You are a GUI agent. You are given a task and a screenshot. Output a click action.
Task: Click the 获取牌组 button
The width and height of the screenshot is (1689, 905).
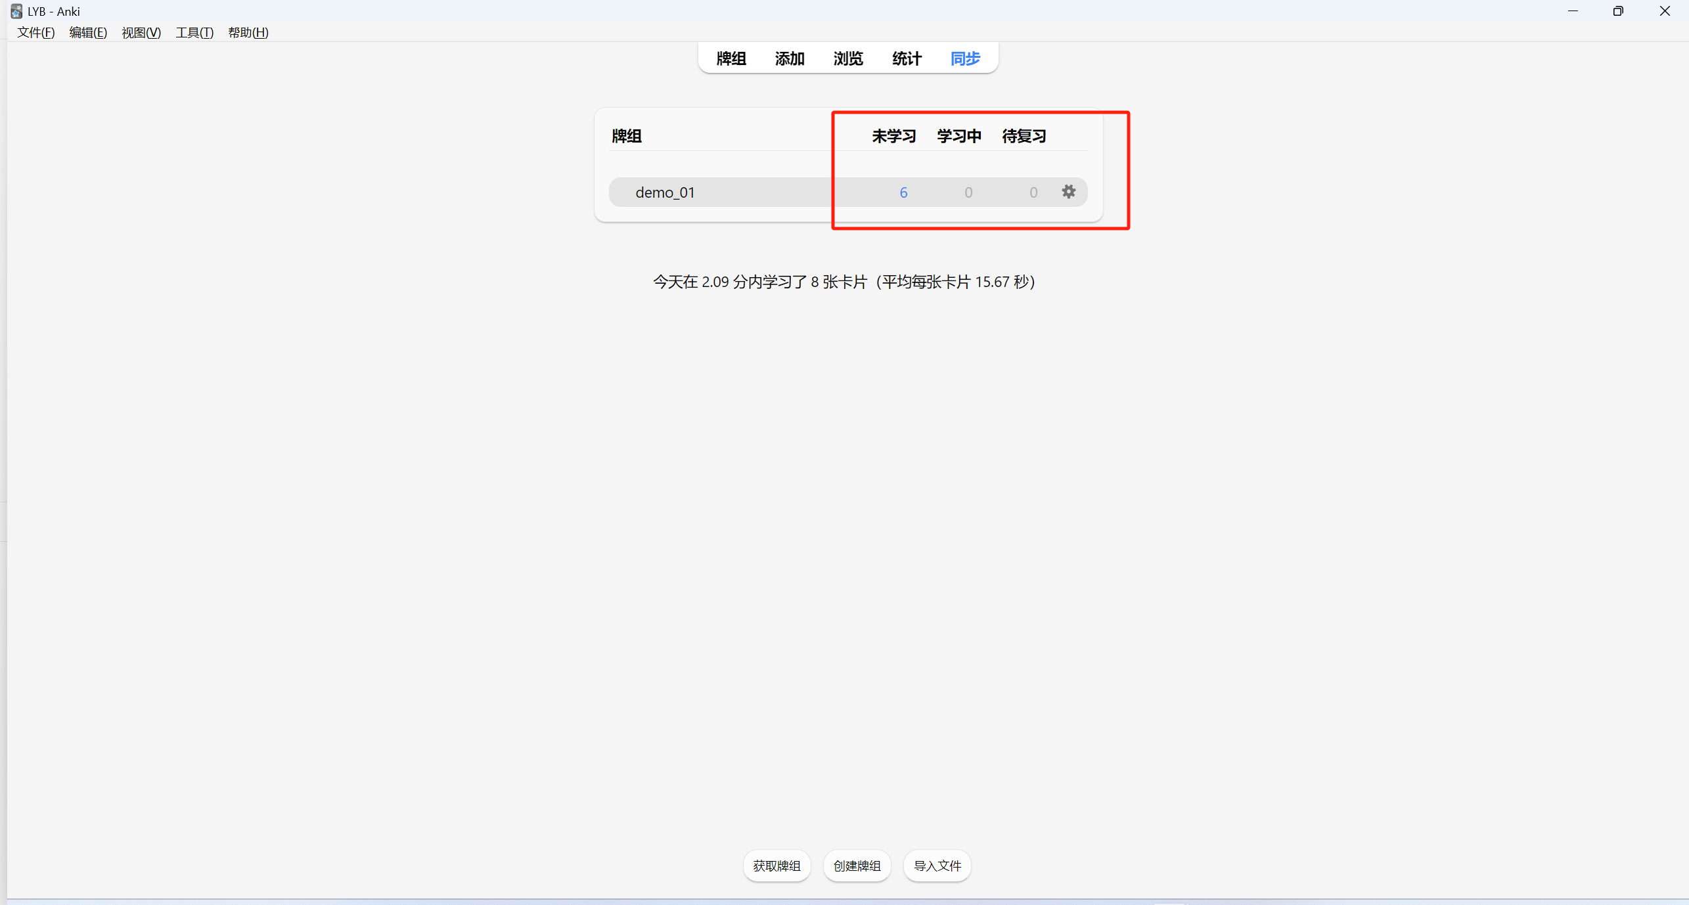tap(777, 866)
